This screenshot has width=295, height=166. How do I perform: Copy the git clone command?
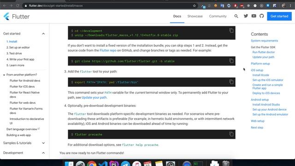click(x=231, y=61)
